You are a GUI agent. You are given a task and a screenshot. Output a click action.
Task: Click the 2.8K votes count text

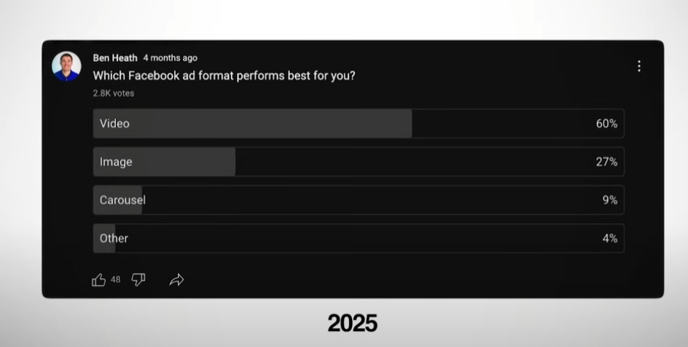pos(114,93)
